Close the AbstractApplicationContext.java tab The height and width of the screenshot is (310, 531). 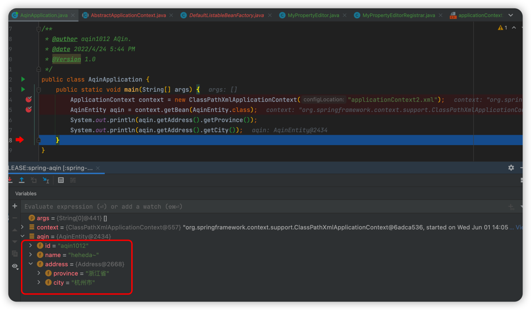171,15
